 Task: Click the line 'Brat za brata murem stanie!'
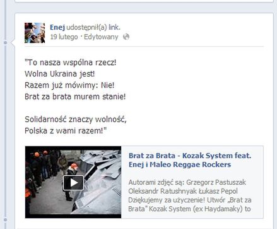pyautogui.click(x=75, y=97)
